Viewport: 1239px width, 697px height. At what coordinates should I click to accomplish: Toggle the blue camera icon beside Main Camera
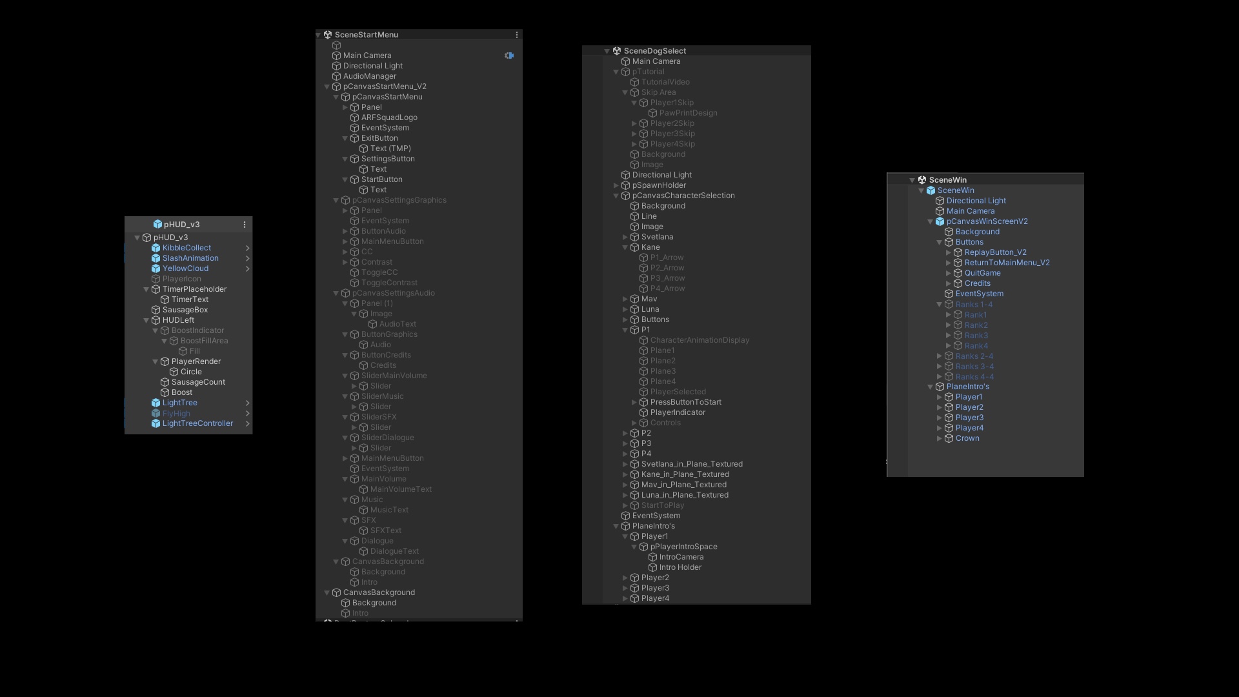coord(509,56)
